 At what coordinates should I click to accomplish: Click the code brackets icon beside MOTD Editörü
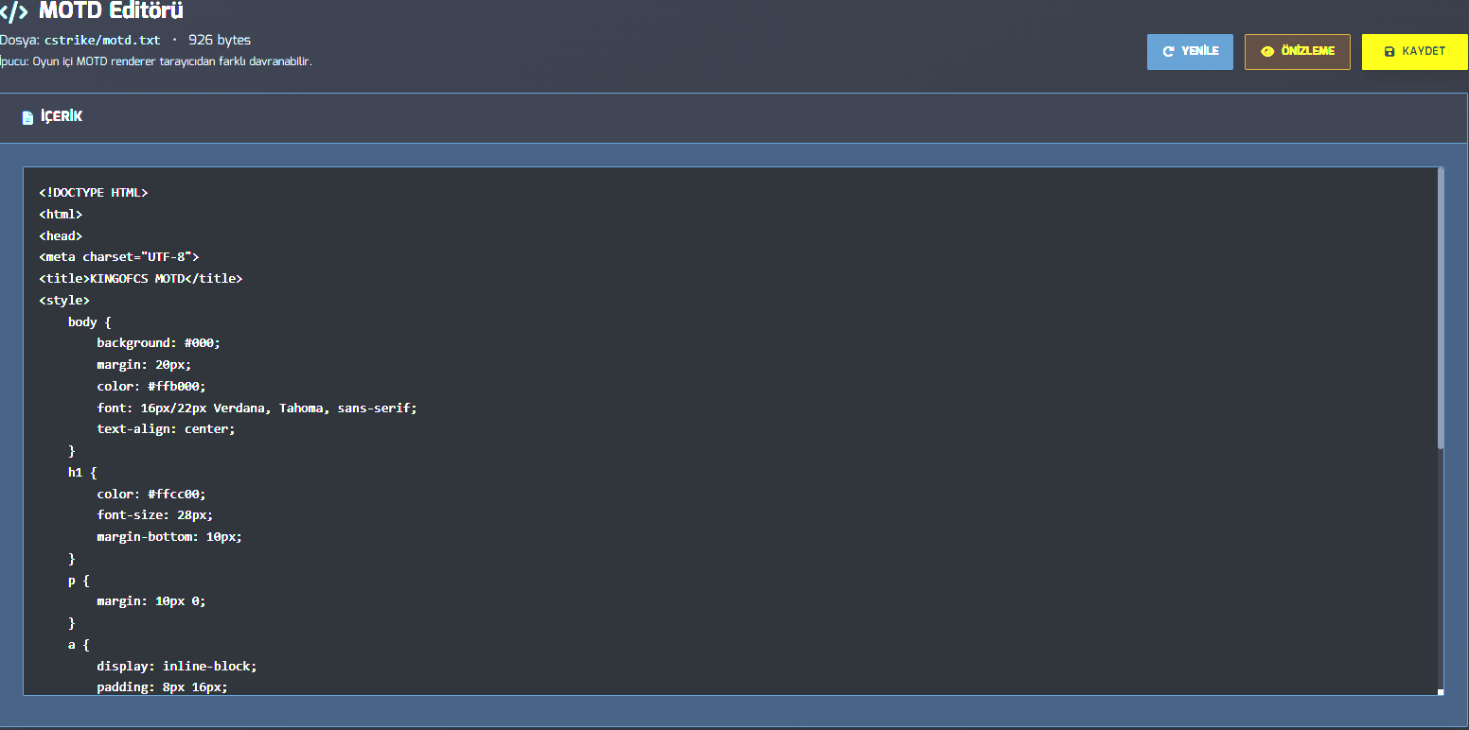click(14, 12)
